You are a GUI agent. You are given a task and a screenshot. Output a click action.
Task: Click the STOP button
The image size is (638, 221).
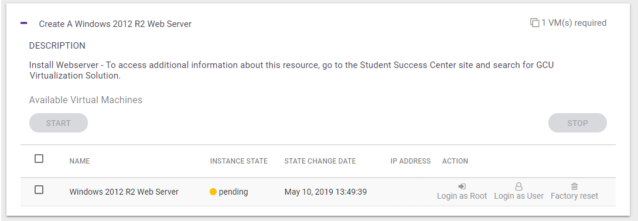pyautogui.click(x=578, y=123)
